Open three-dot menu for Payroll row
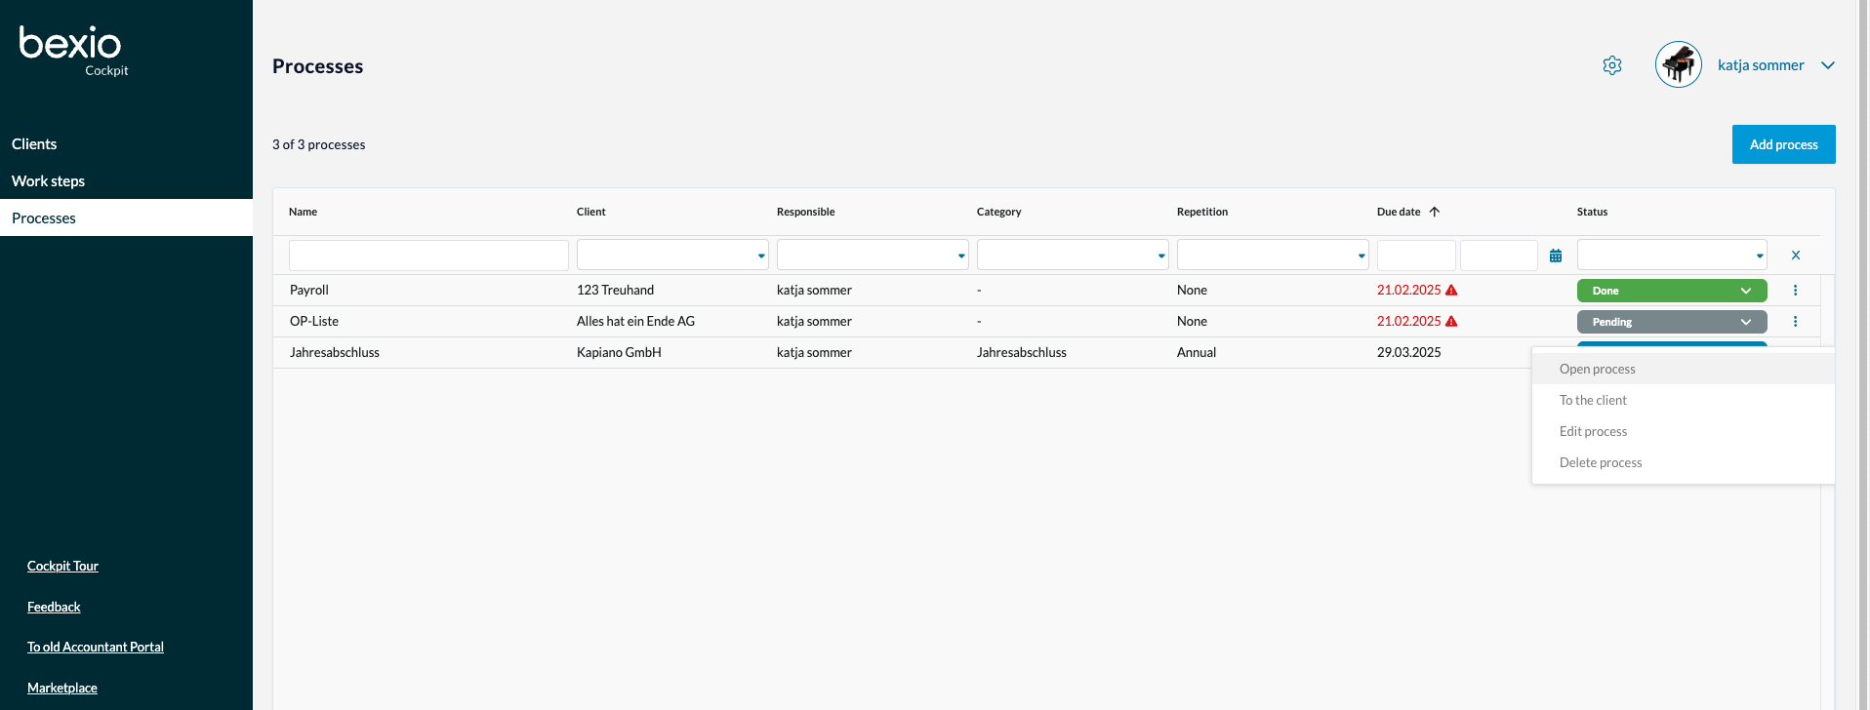 click(1795, 291)
